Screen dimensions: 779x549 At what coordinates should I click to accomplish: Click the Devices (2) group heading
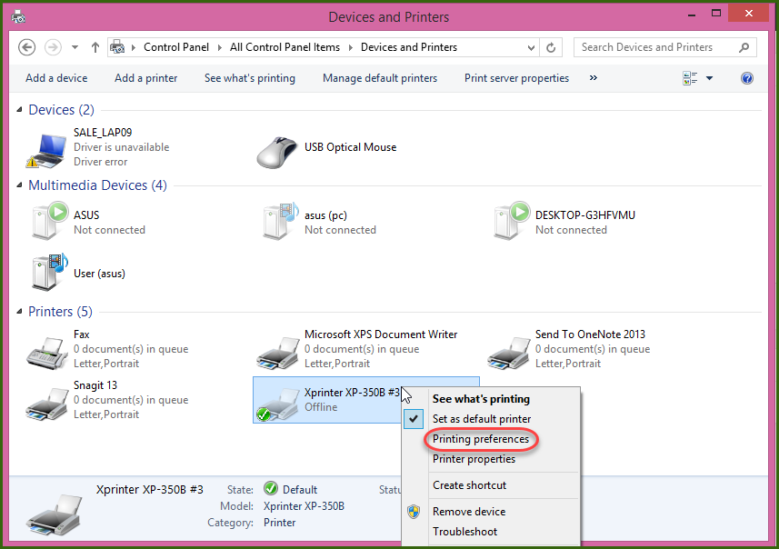[61, 110]
